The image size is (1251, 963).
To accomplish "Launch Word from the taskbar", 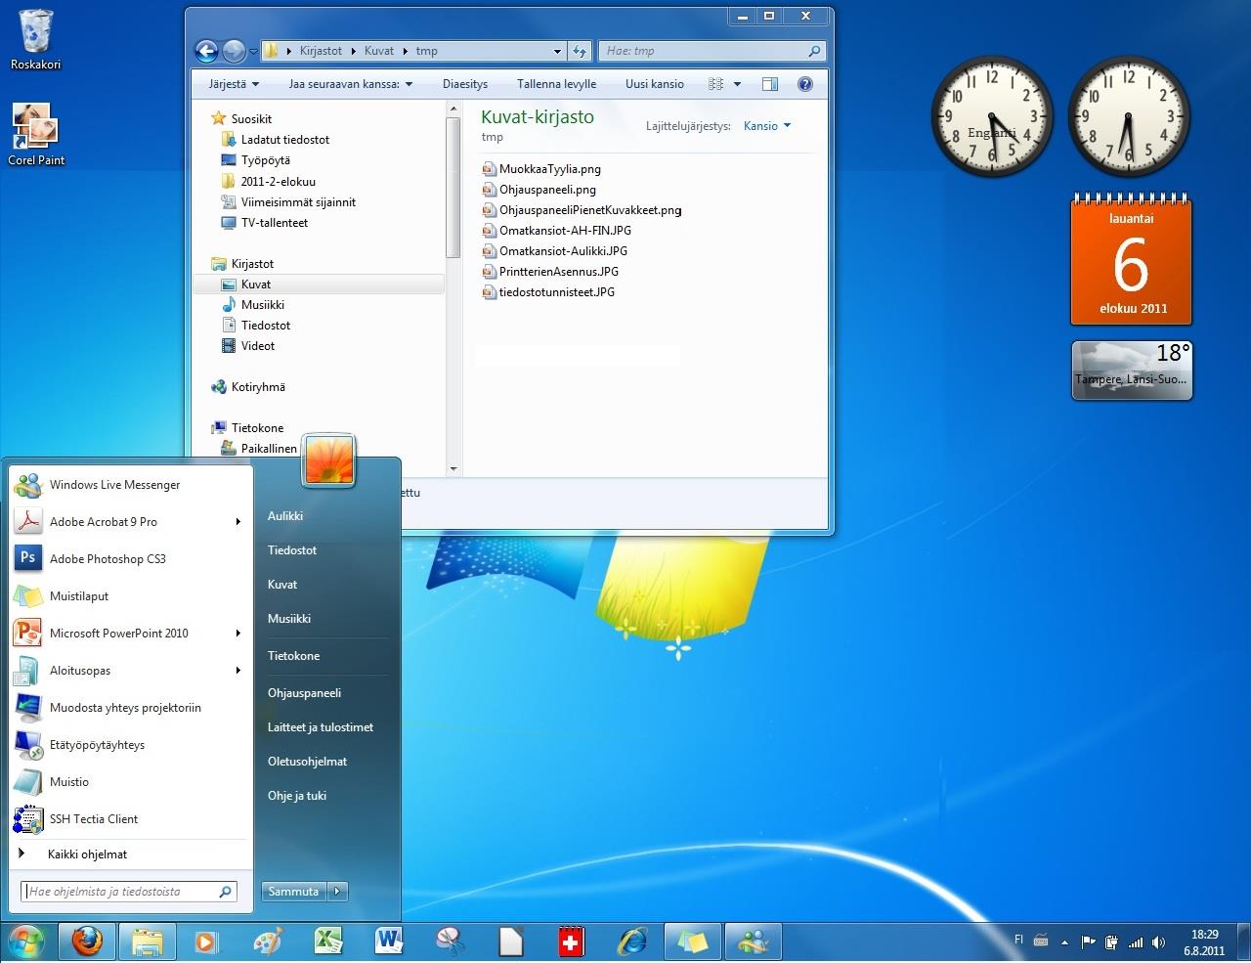I will (x=388, y=941).
